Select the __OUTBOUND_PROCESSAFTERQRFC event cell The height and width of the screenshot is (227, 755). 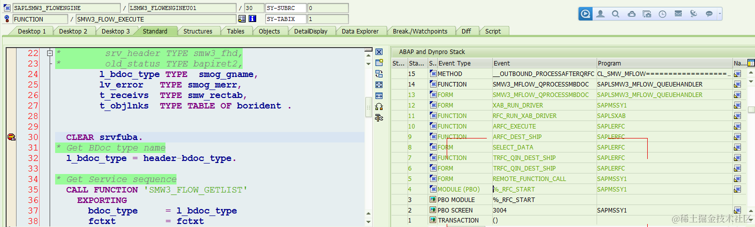coord(544,74)
